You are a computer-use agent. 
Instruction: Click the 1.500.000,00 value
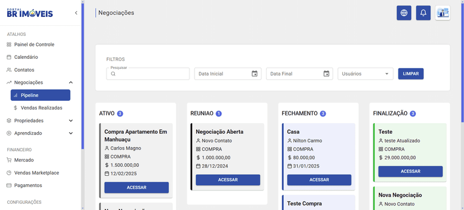[124, 165]
